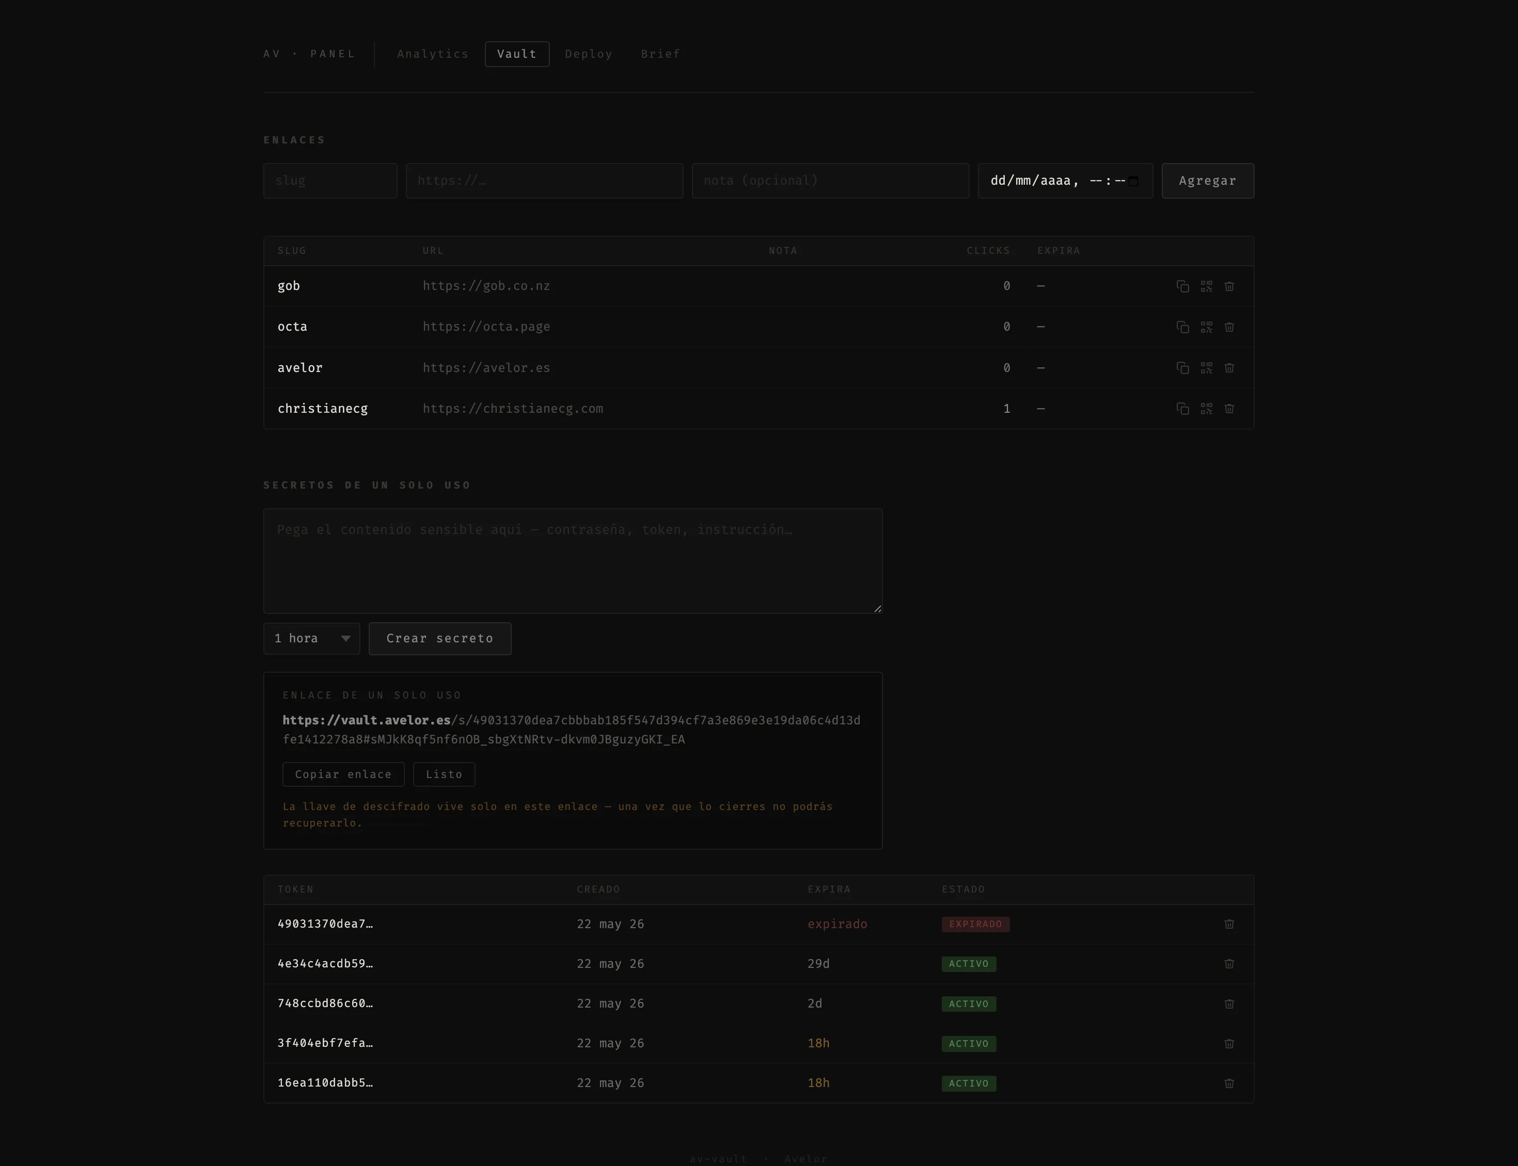Click the CREADO column header
This screenshot has width=1518, height=1166.
[x=598, y=889]
